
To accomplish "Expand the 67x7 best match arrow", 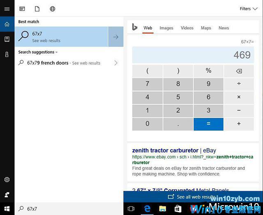I will (x=115, y=37).
